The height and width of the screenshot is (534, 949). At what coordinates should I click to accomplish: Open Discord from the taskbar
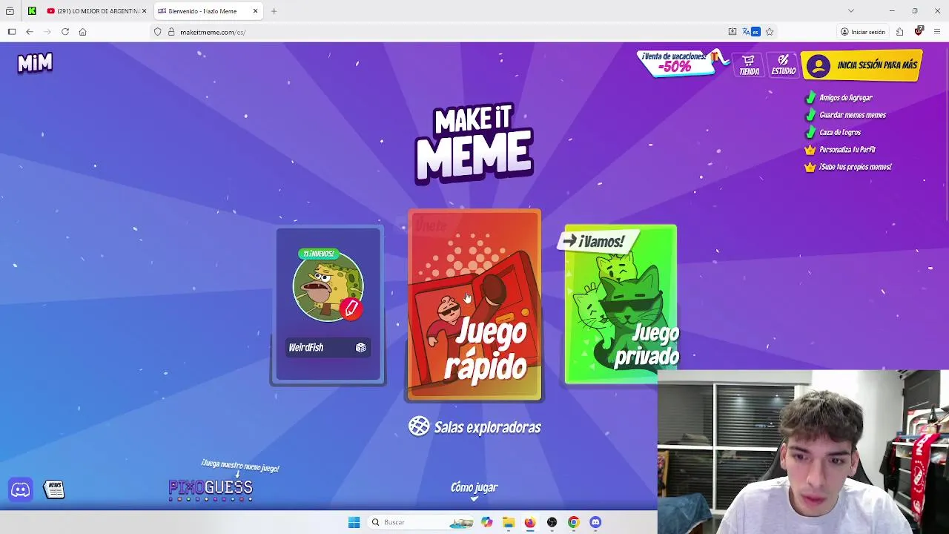coord(595,522)
